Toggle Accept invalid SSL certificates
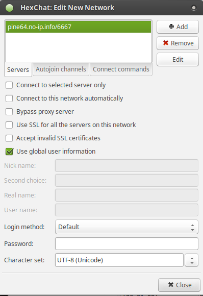The image size is (203, 296). click(x=9, y=138)
